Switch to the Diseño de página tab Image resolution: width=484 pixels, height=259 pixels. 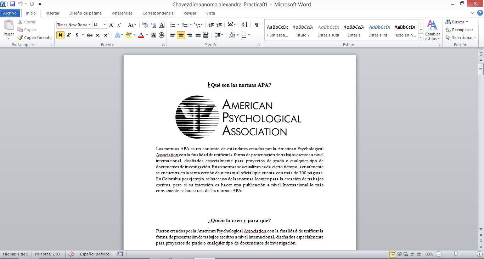85,13
